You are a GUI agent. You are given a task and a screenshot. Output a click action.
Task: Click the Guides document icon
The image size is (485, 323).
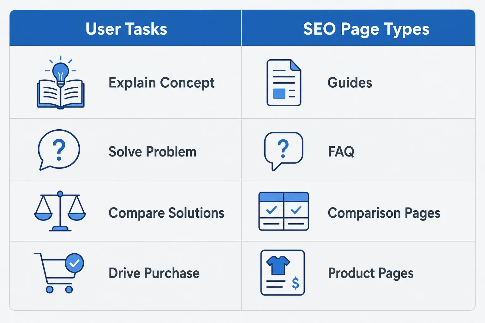click(x=284, y=83)
